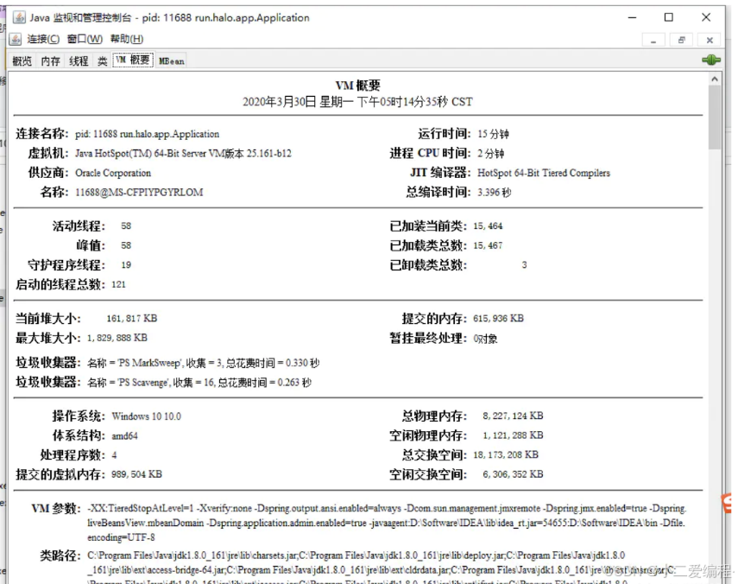738x584 pixels.
Task: Click committed memory 615,936 KB
Action: [x=498, y=319]
